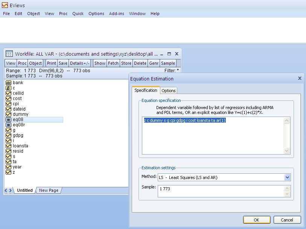
Task: Open the Help menu
Action: click(155, 14)
